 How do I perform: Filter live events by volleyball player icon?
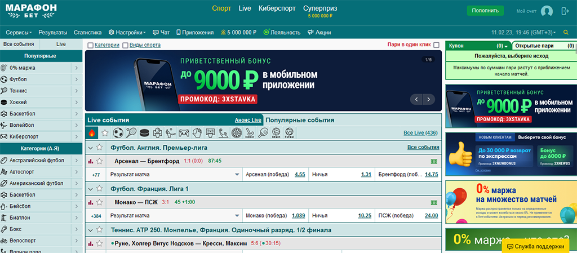click(x=171, y=133)
